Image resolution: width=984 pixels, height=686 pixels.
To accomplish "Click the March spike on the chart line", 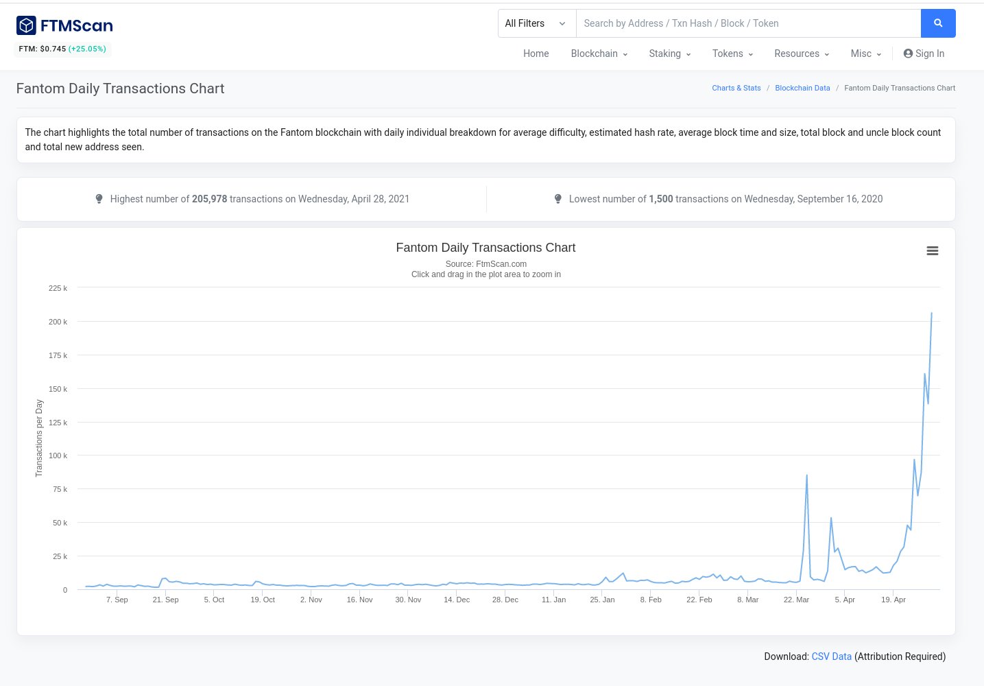I will pos(806,475).
